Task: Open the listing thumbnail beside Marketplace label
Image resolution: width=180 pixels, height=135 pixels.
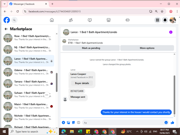Action: pyautogui.click(x=64, y=41)
